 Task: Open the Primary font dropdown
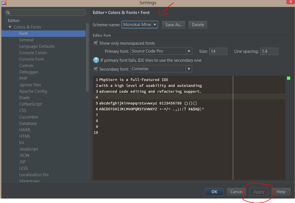tap(189, 51)
